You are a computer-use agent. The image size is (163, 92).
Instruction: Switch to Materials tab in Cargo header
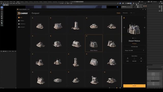pos(125,13)
